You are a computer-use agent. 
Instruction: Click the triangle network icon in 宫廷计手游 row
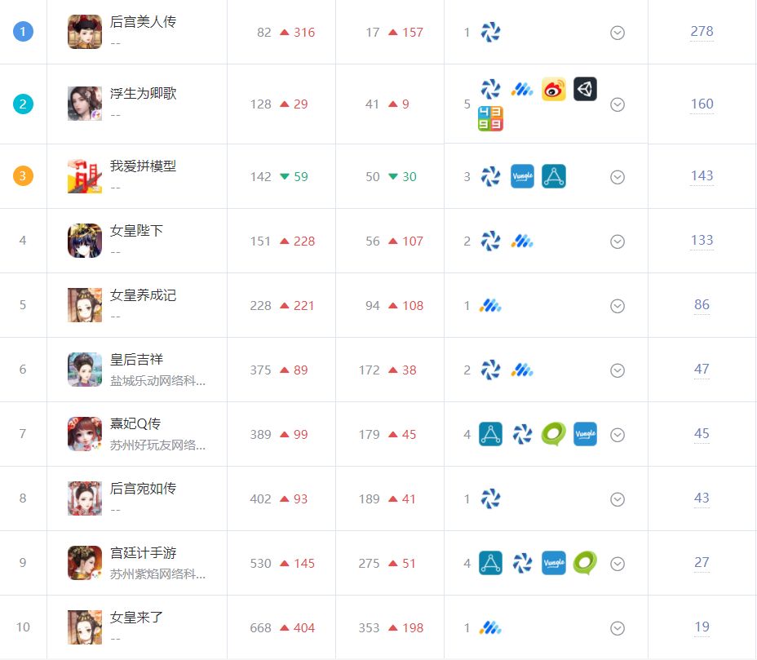[490, 563]
